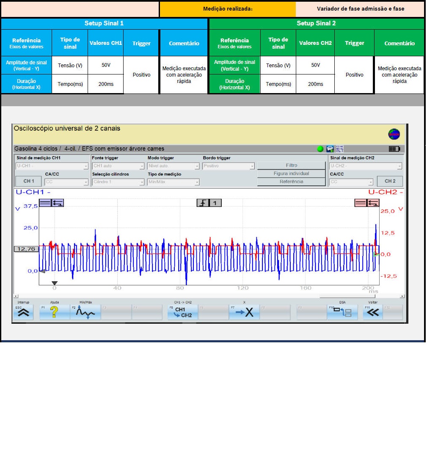Toggle the blue CH1 horizontal-lines button

click(45, 203)
